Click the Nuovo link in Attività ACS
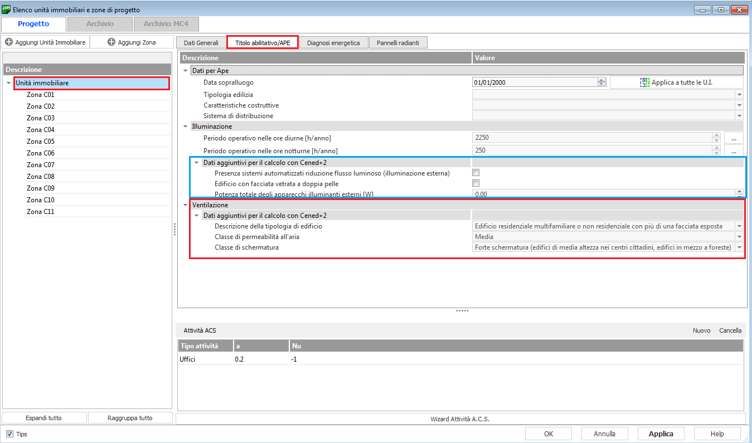752x443 pixels. coord(701,330)
